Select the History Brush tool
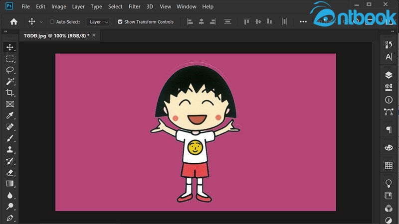 tap(10, 161)
